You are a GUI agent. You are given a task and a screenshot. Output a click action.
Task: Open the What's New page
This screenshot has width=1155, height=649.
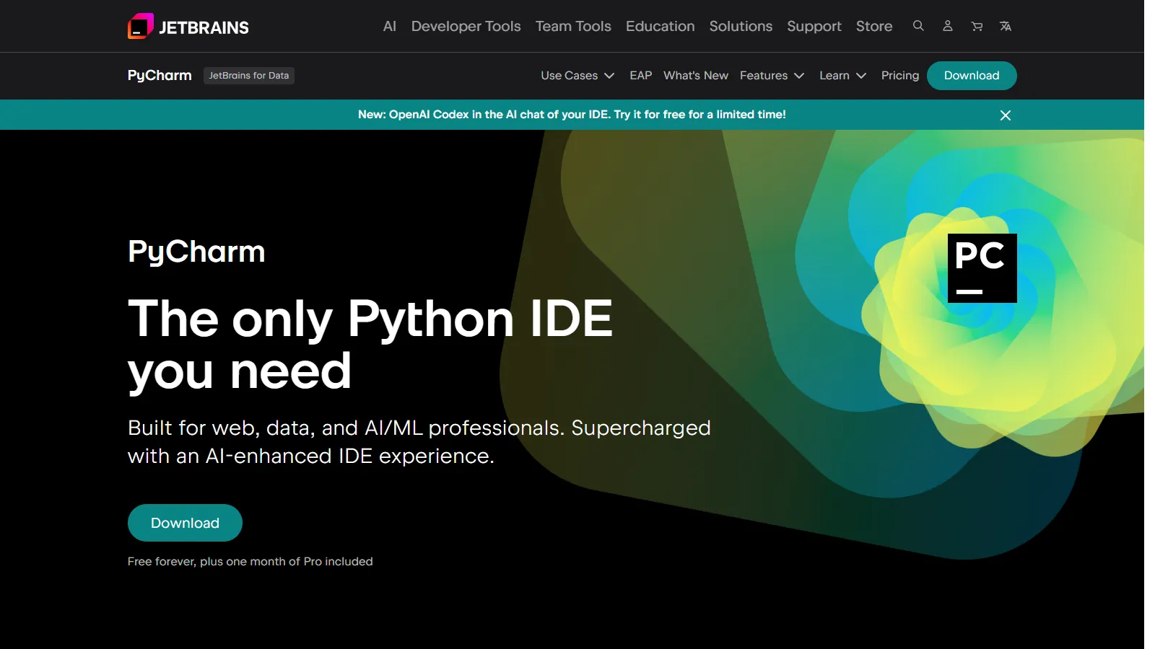point(695,75)
